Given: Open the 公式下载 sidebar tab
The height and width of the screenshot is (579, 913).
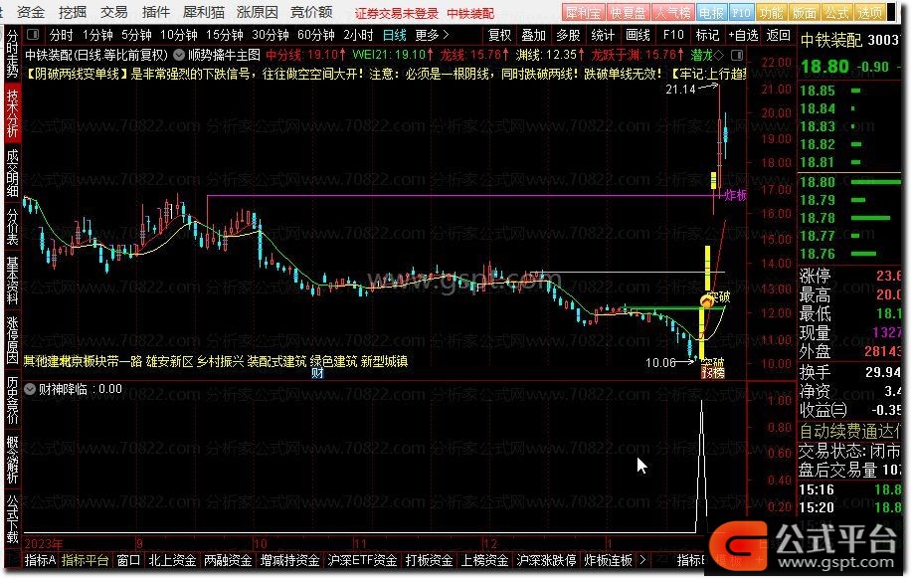Looking at the screenshot, I should coord(12,518).
